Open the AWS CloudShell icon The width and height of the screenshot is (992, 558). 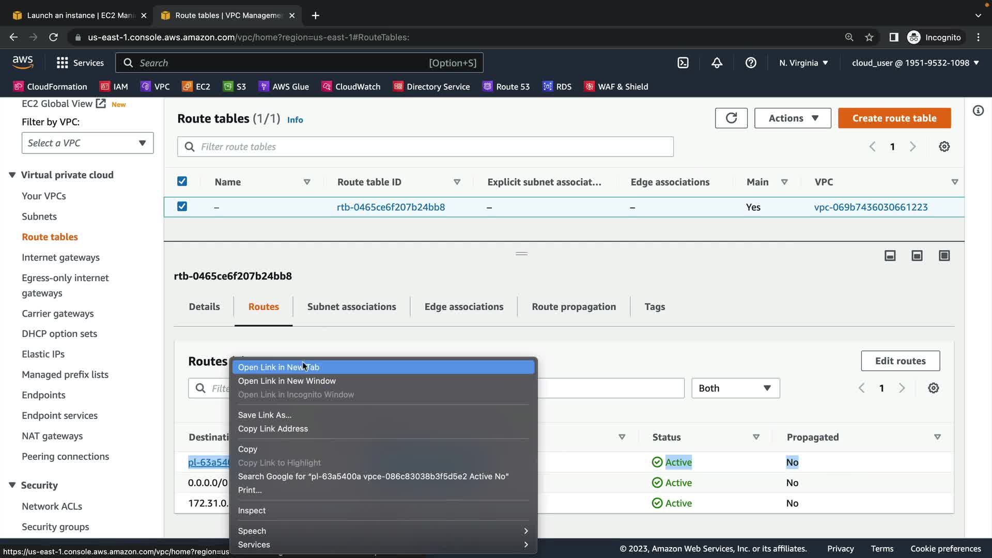pyautogui.click(x=683, y=63)
